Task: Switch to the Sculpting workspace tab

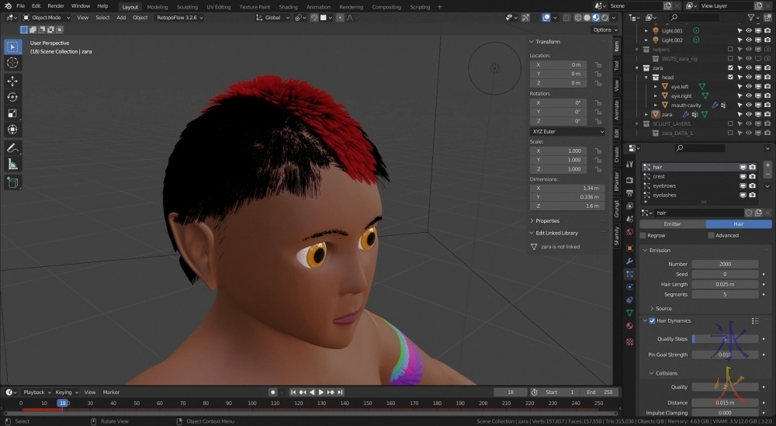Action: [x=187, y=7]
